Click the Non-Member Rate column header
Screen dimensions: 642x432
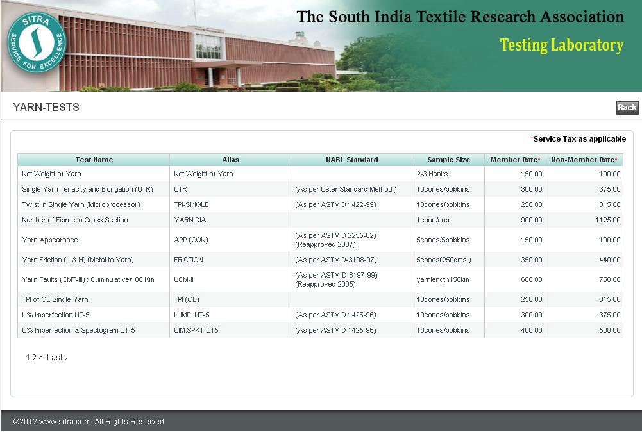[x=584, y=160]
